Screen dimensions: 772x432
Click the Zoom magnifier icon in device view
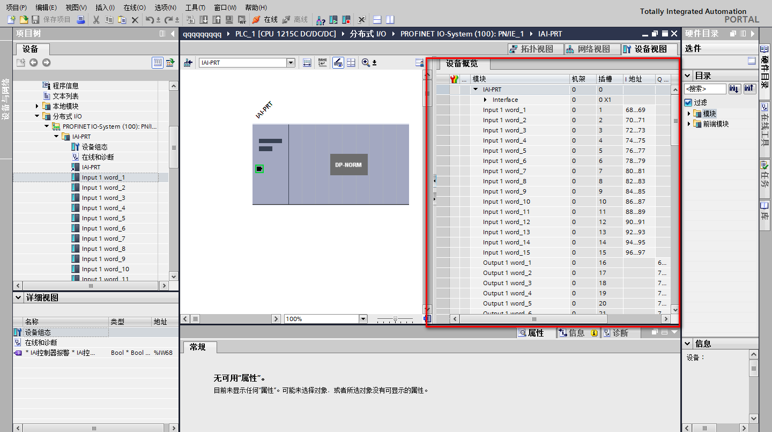click(366, 63)
